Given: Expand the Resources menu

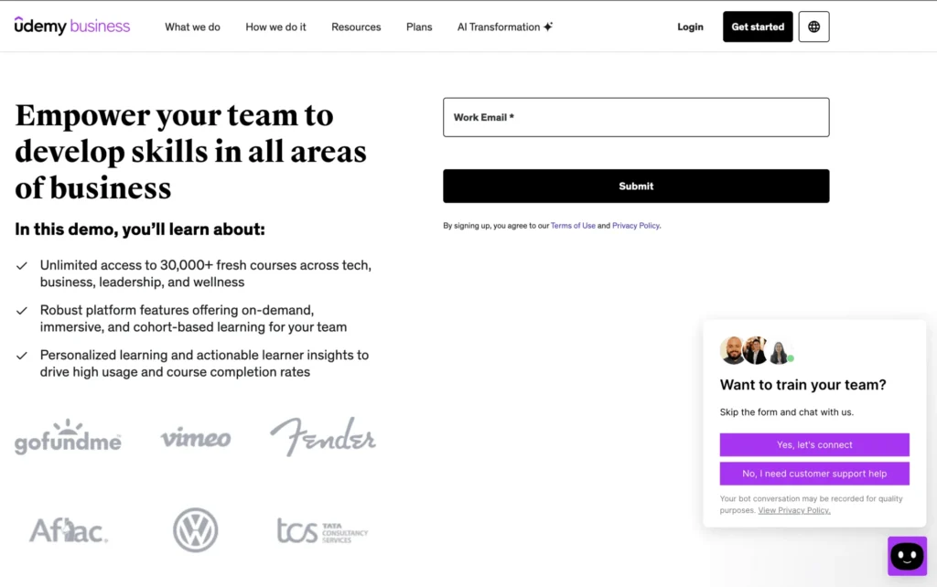Looking at the screenshot, I should coord(356,27).
